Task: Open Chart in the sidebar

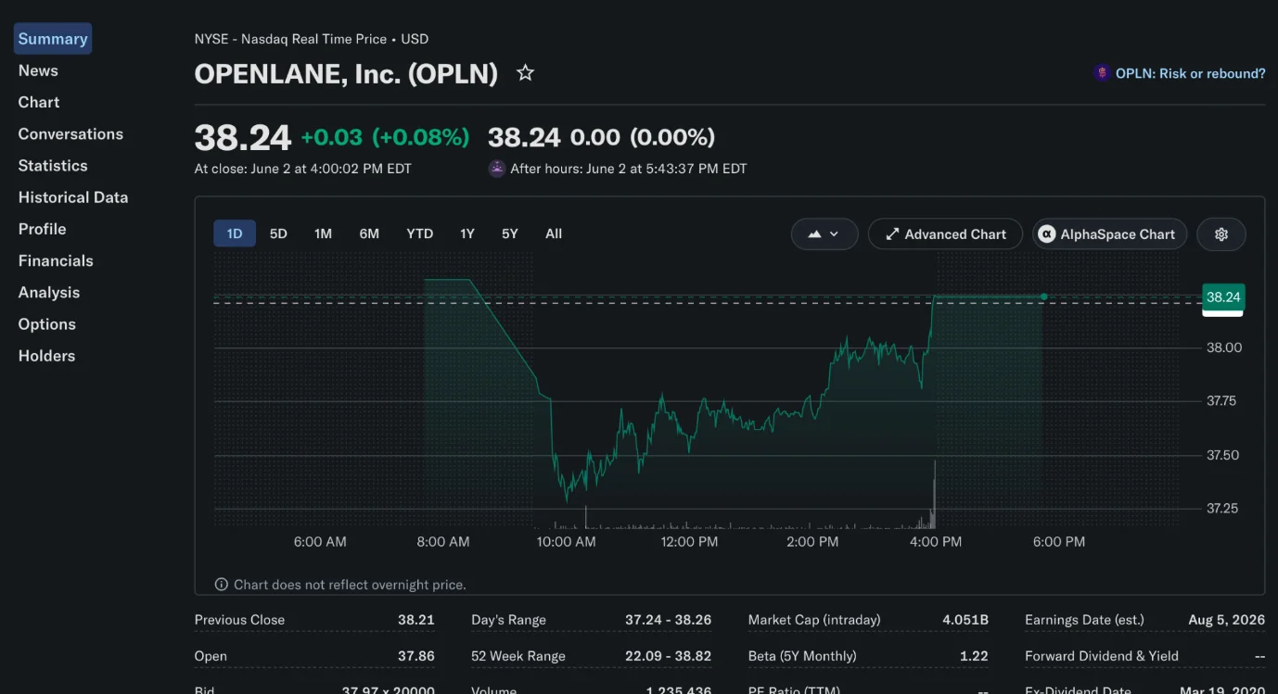Action: coord(39,102)
